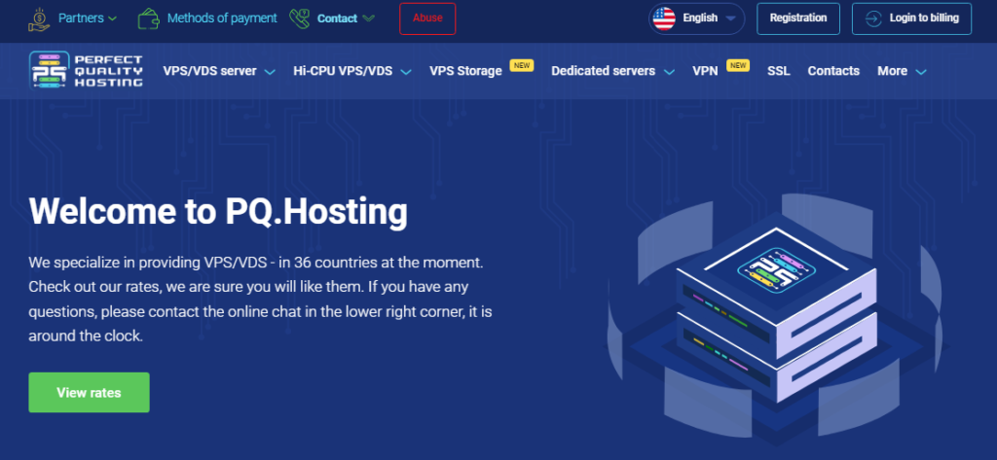Expand the More menu chevron
Screen dimensions: 997x460
click(921, 72)
